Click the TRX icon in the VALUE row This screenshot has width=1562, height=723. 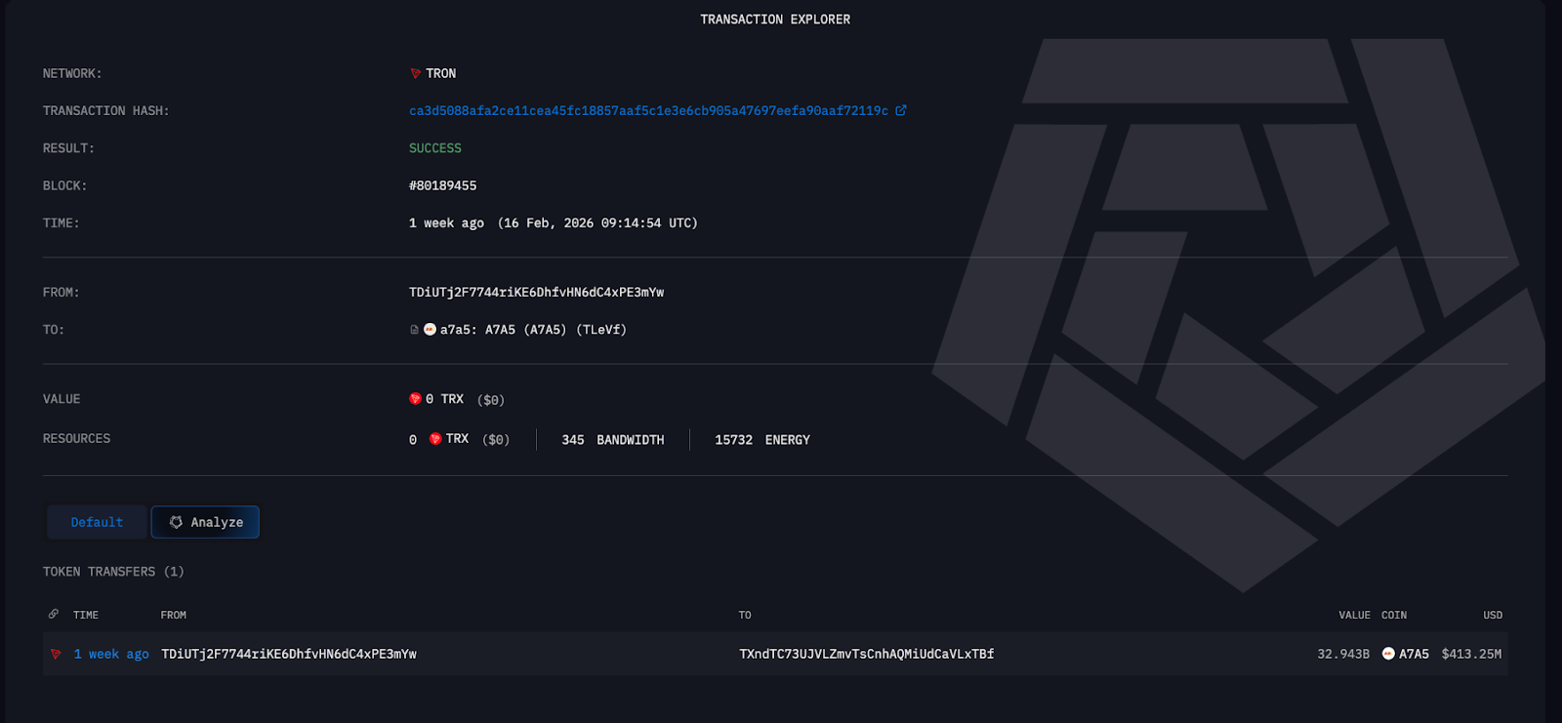(415, 399)
